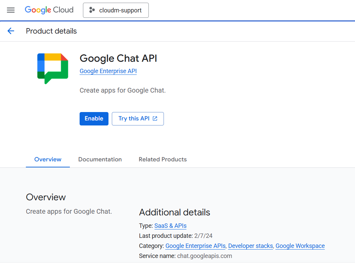Follow the SaaS & APIs type link

[x=170, y=226]
